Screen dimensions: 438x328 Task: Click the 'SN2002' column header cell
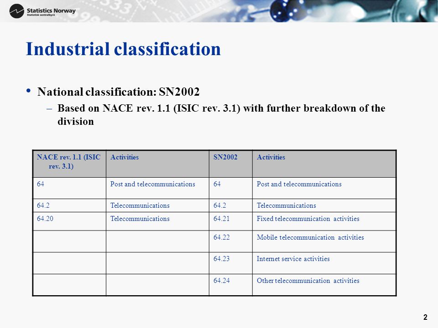(x=230, y=164)
